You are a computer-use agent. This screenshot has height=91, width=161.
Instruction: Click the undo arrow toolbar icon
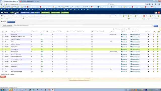78,9
